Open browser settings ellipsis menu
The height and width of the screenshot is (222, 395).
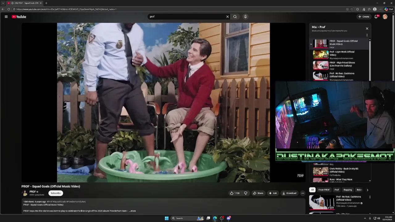380,9
